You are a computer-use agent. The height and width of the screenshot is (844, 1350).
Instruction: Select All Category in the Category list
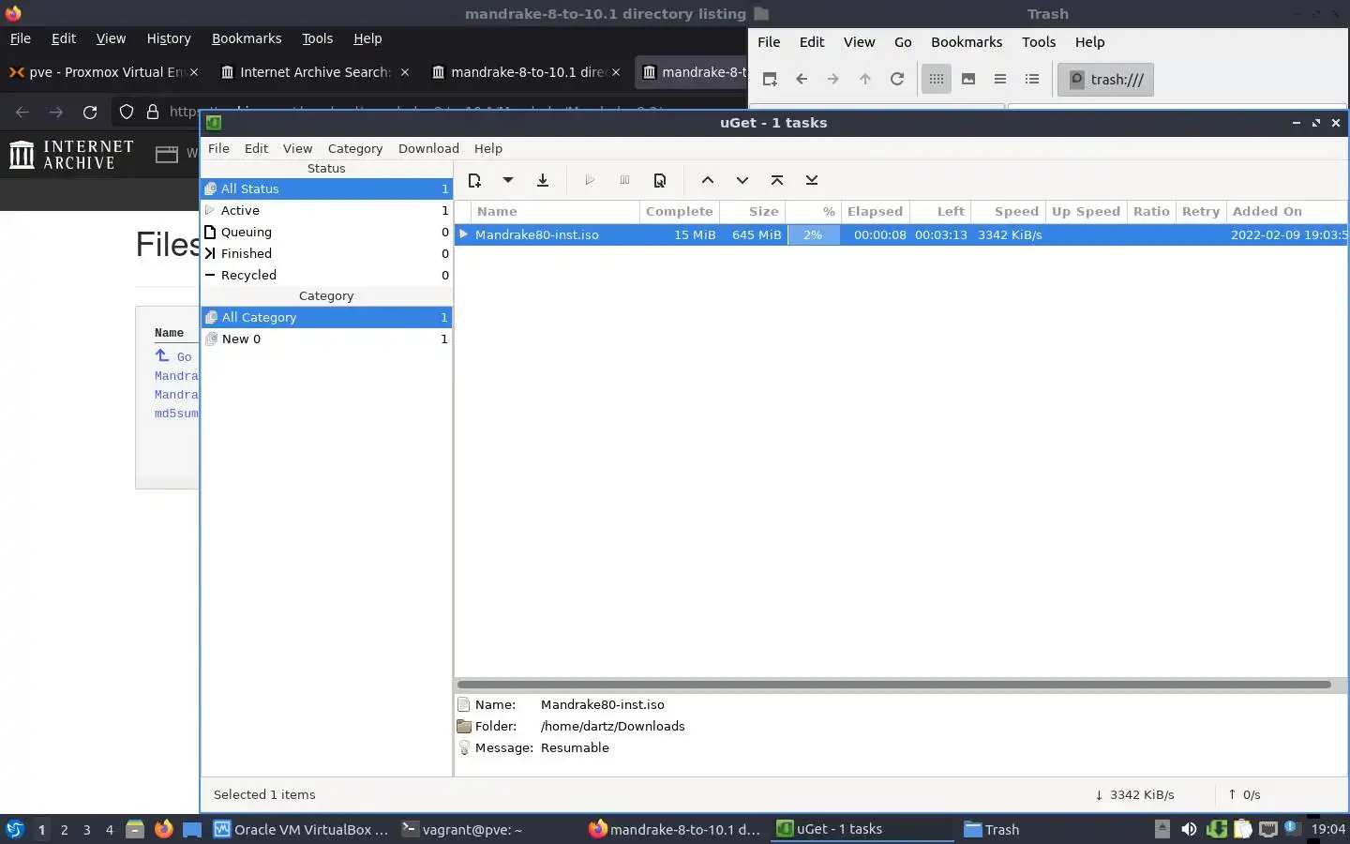coord(326,317)
